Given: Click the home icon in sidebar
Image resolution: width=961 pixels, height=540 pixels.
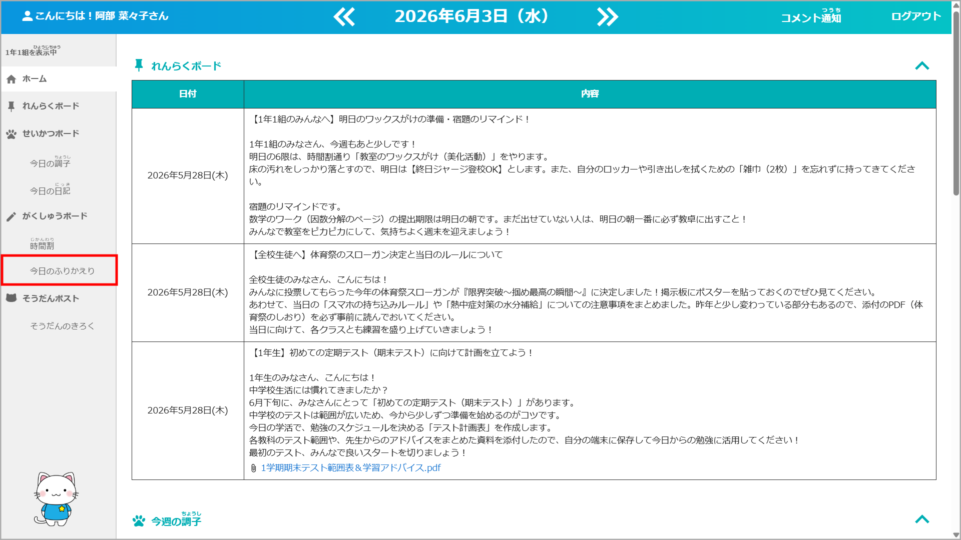Looking at the screenshot, I should [x=12, y=79].
